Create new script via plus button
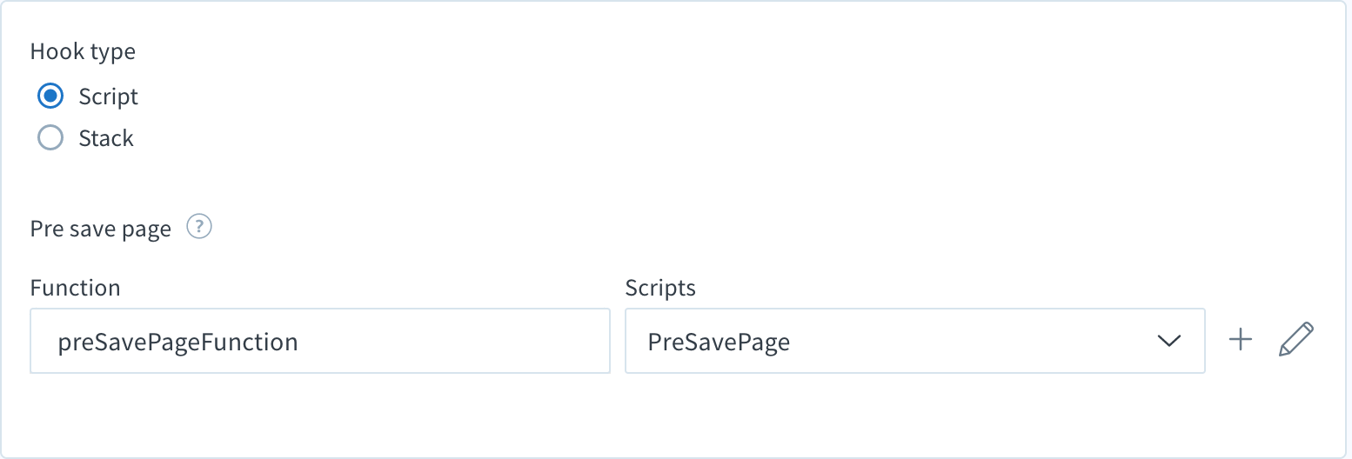The image size is (1352, 459). coord(1240,340)
